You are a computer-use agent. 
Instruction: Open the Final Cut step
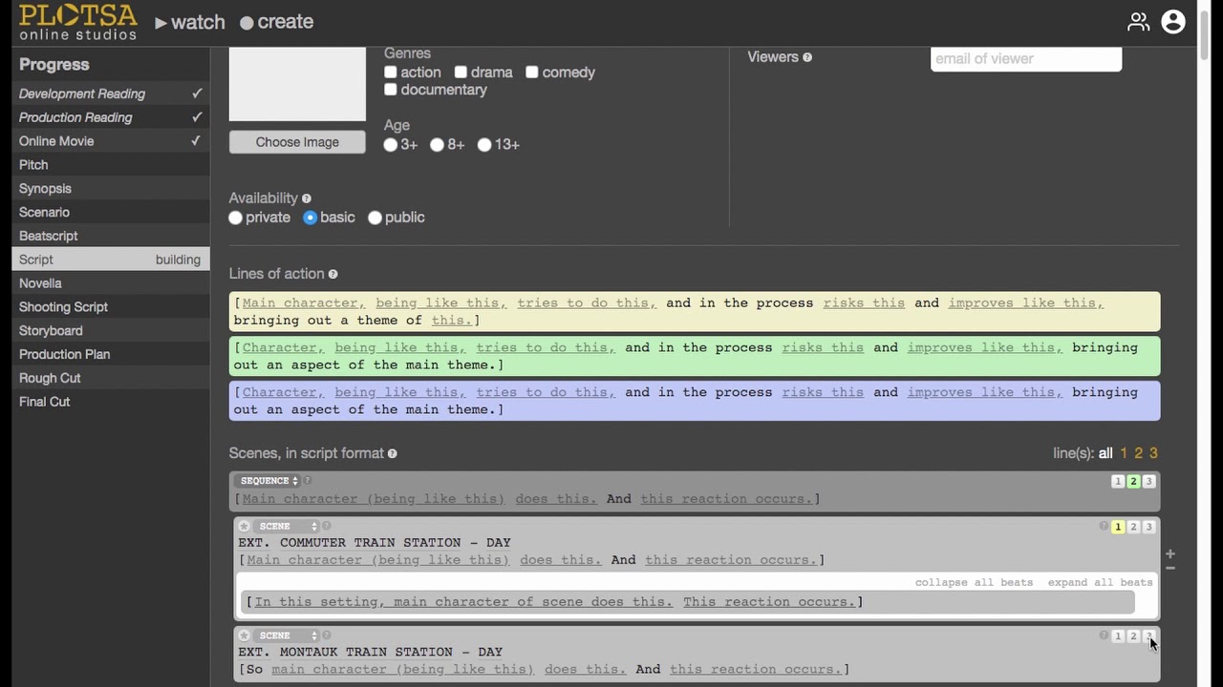[111, 402]
